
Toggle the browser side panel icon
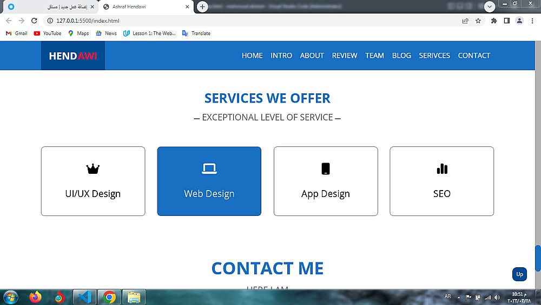coord(506,21)
